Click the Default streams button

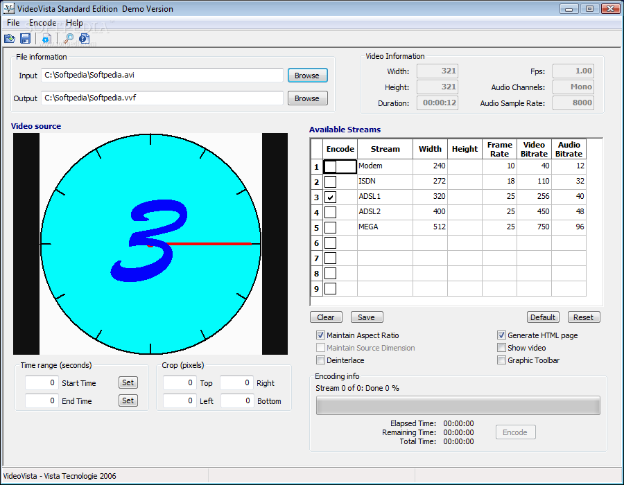(x=543, y=317)
